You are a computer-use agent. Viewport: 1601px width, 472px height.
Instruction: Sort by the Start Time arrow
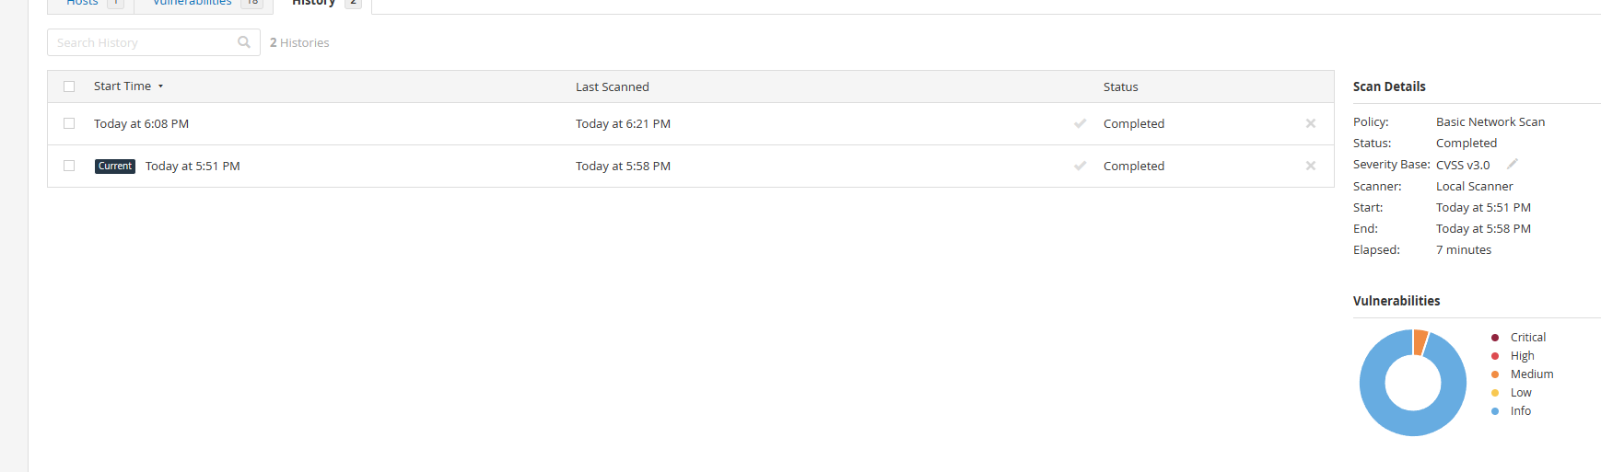click(x=160, y=86)
